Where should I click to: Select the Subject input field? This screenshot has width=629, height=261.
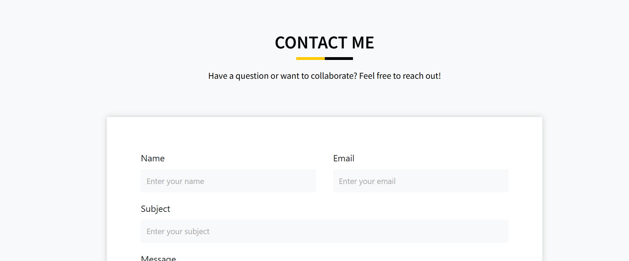(x=324, y=231)
